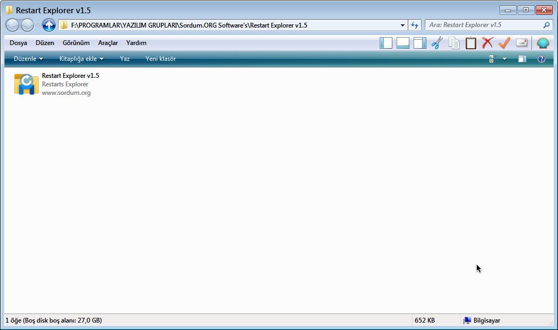
Task: Click the 'Restarts Explorer' description text
Action: [x=65, y=84]
